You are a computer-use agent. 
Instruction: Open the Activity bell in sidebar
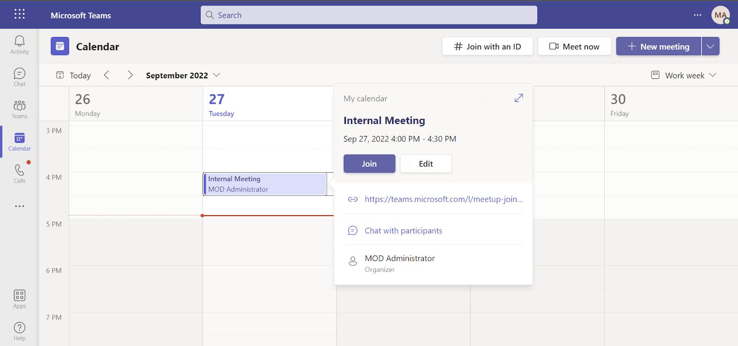pos(19,45)
